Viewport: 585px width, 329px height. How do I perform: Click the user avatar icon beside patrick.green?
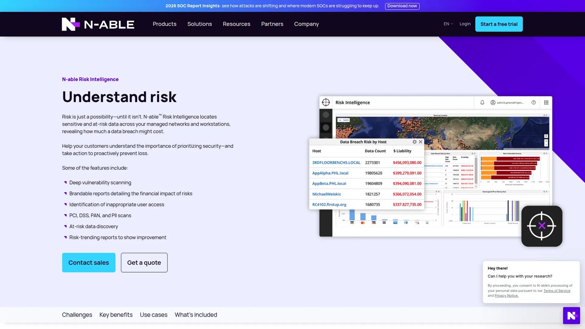coord(493,102)
